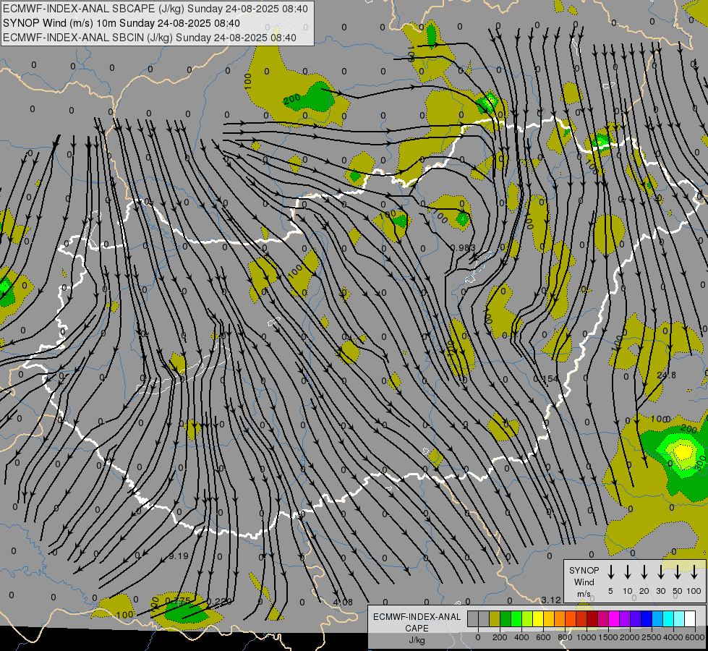Screen dimensions: 708x651
Task: Pick the olive swatch in CAPE legend
Action: click(495, 619)
